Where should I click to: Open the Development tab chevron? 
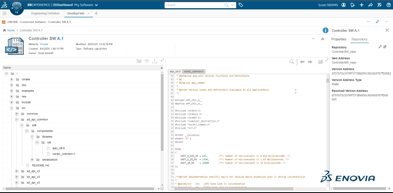pos(88,13)
